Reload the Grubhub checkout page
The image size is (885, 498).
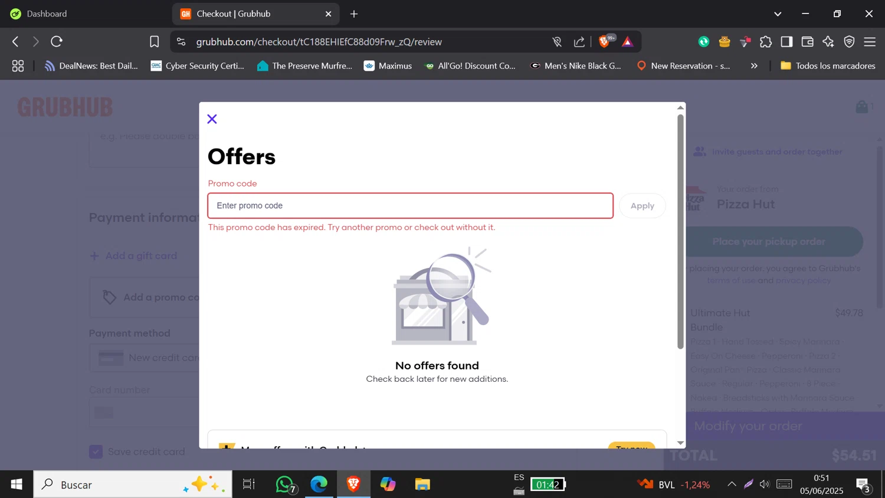tap(57, 42)
